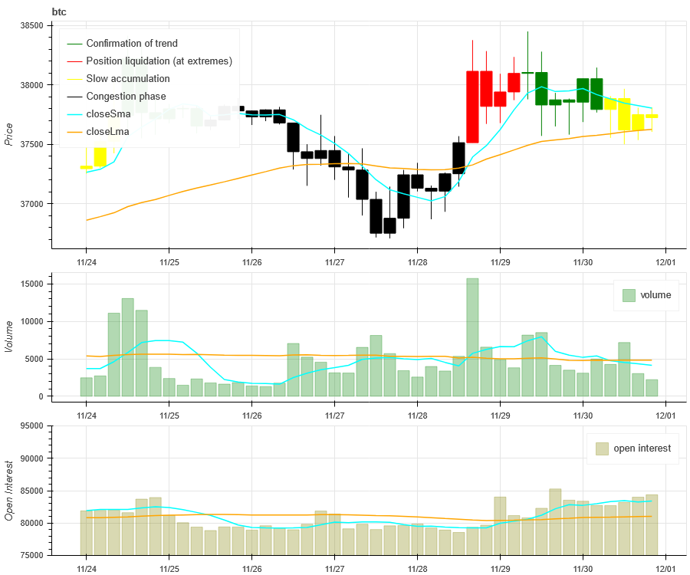Viewport: 690px width, 575px height.
Task: Click the 'Confirmation of trend' legend entry
Action: [132, 43]
